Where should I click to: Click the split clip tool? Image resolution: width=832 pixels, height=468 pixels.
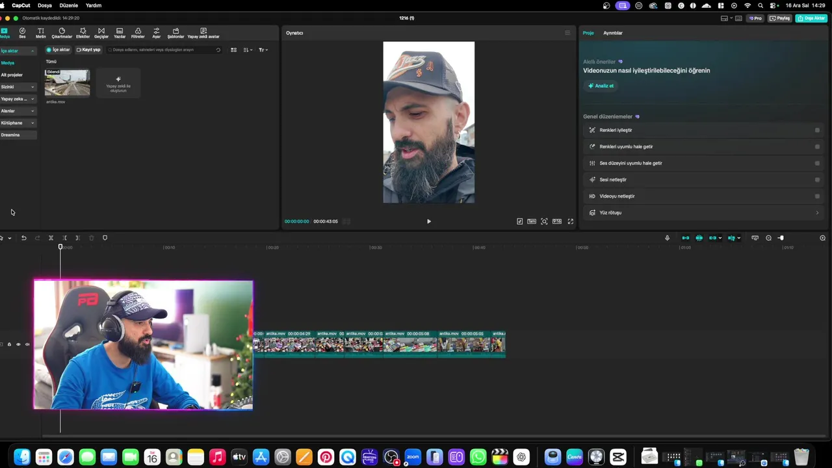tap(51, 238)
